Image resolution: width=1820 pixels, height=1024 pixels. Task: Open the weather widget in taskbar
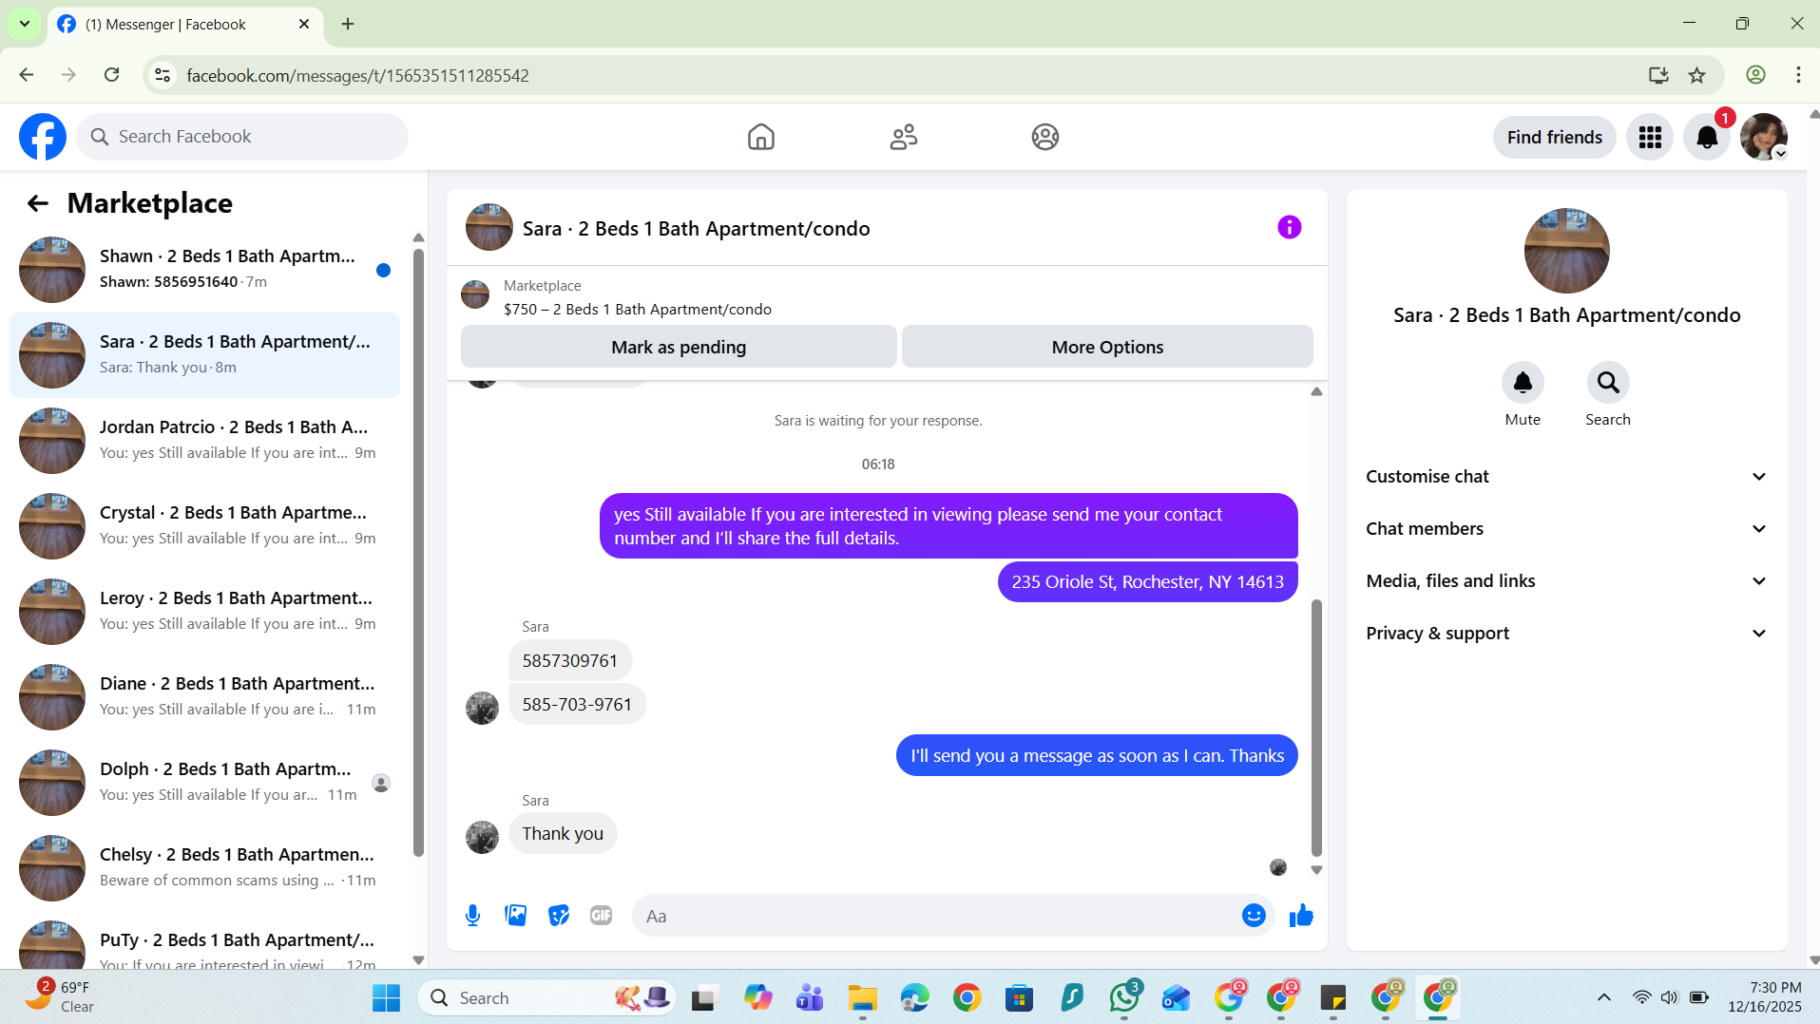[61, 997]
